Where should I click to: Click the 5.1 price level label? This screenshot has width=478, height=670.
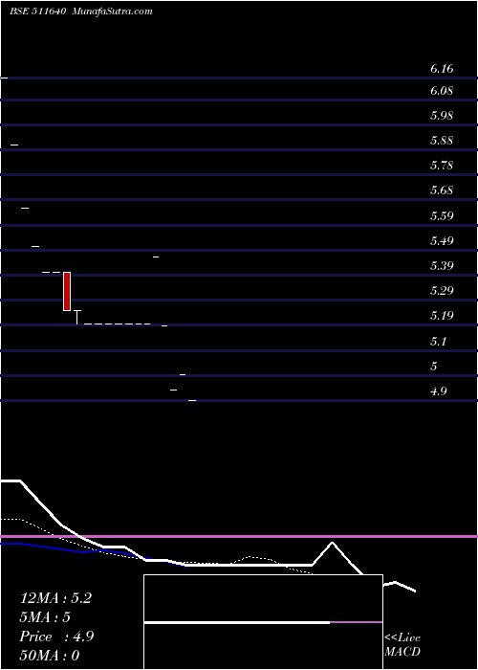[x=439, y=342]
